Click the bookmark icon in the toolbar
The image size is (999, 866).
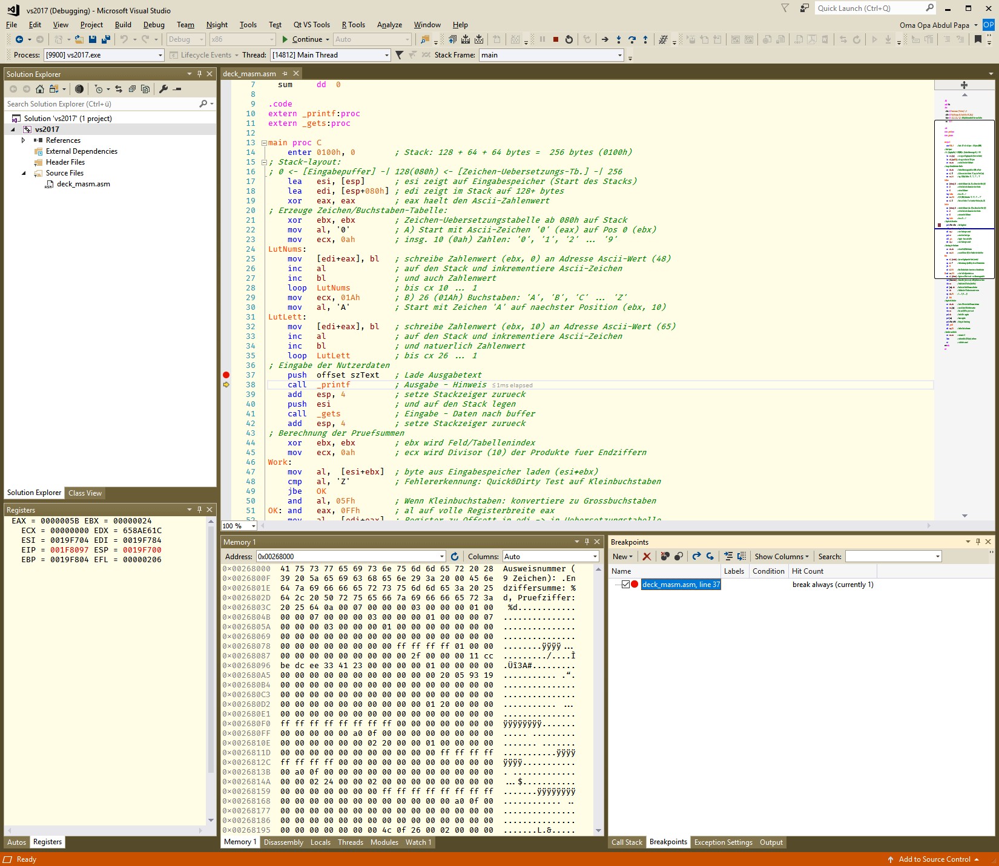(x=978, y=39)
